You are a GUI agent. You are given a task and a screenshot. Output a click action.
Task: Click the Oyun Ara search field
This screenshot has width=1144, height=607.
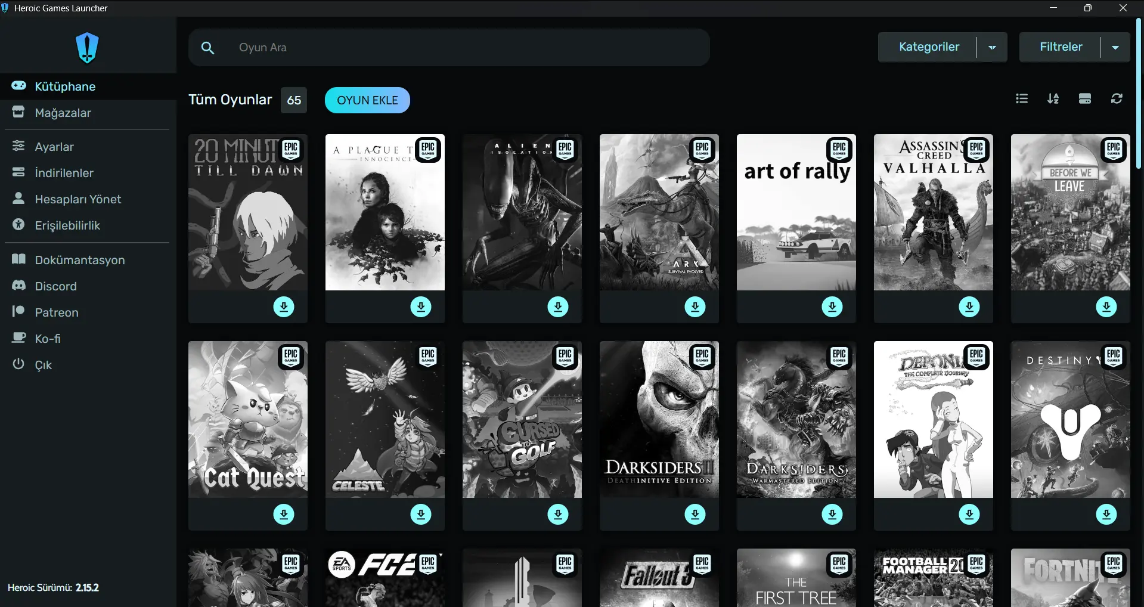[x=449, y=48]
